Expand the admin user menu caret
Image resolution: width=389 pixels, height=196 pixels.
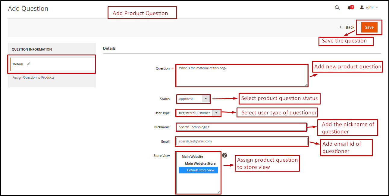point(377,7)
